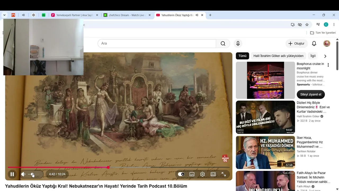Select the Tümü filter chip

[242, 56]
